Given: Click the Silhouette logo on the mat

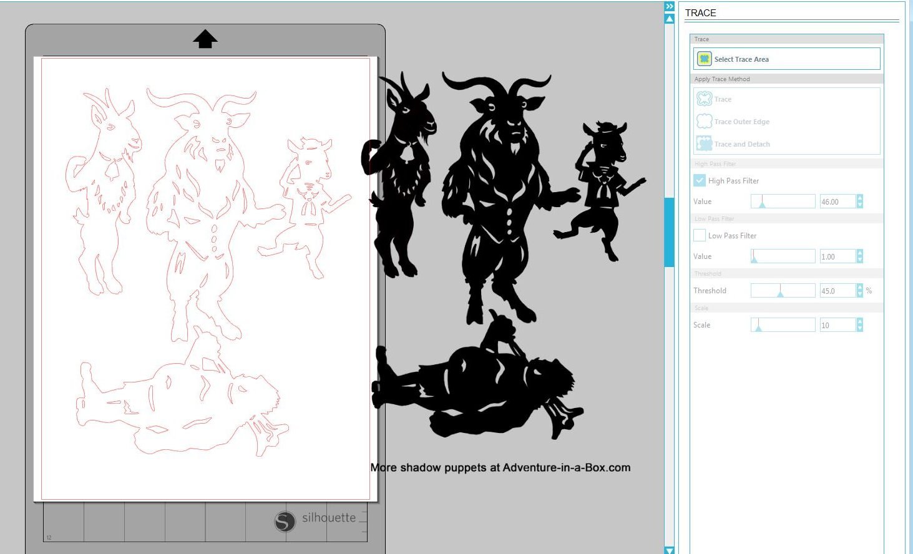Looking at the screenshot, I should [x=285, y=521].
